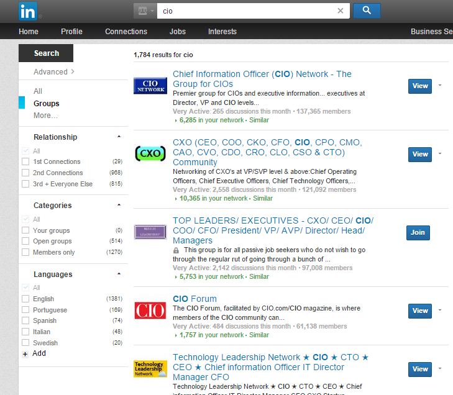This screenshot has height=395, width=453.
Task: Click the blue magnifier search button
Action: pos(367,11)
